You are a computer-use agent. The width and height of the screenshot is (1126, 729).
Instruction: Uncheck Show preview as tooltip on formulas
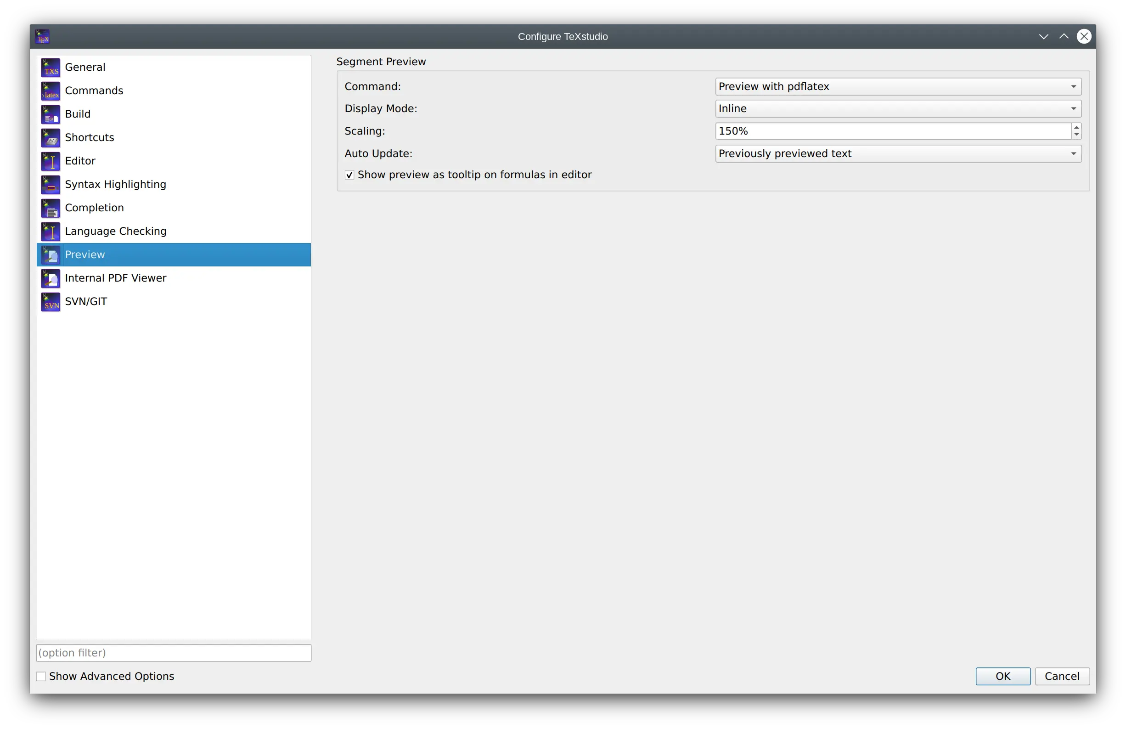[x=349, y=175]
